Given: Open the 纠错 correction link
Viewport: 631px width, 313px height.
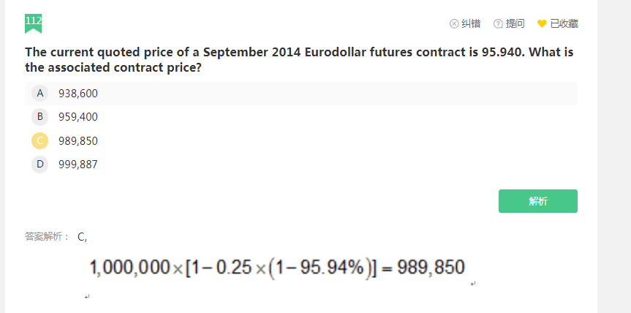Looking at the screenshot, I should (471, 23).
